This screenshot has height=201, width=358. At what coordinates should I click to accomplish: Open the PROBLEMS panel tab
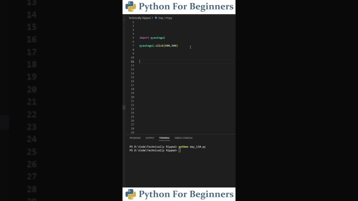coord(135,138)
